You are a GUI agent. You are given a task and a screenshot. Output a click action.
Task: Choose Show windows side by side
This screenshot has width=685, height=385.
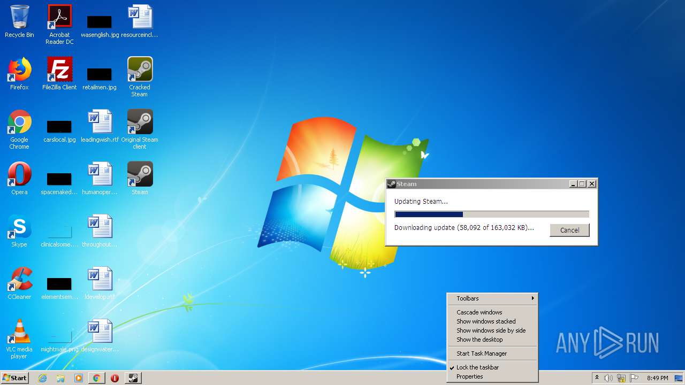pyautogui.click(x=492, y=330)
